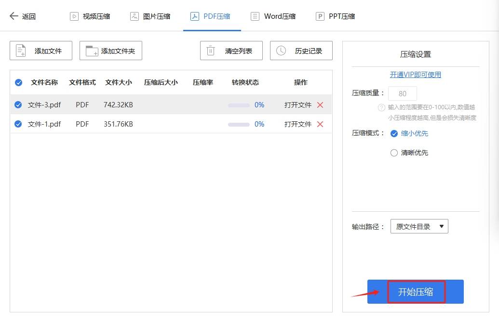Click the progress bar for 文件-1.pdf
This screenshot has height=322, width=499.
click(238, 124)
